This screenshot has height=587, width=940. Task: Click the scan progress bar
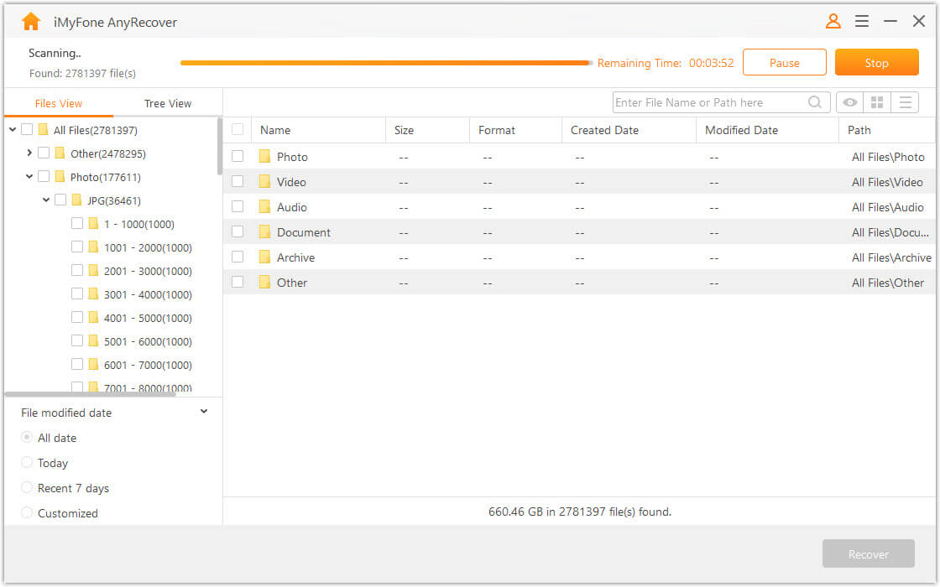click(x=385, y=63)
